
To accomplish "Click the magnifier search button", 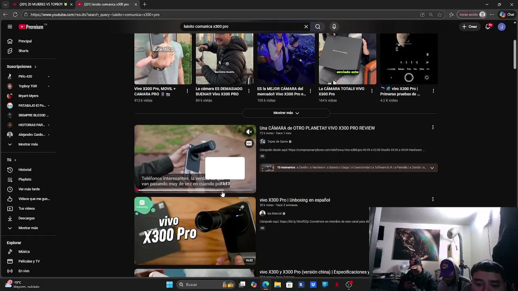I will click(x=318, y=27).
